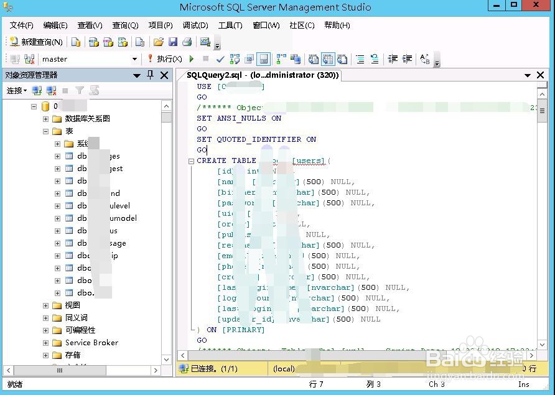Open the filter icon in Object Explorer toolbar
Viewport: 555px width, 395px height.
point(80,91)
